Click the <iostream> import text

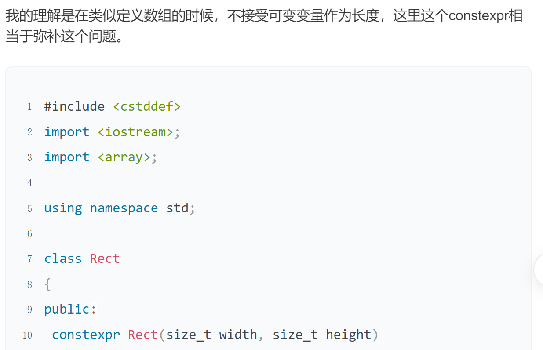click(135, 132)
